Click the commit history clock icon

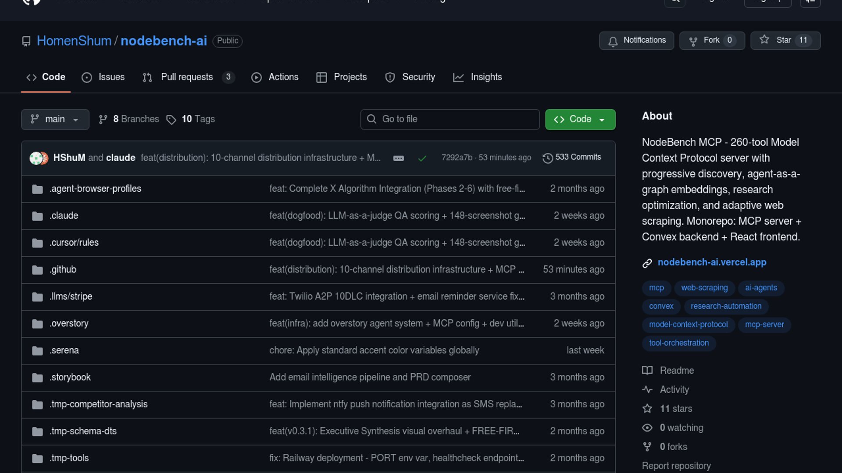coord(547,158)
